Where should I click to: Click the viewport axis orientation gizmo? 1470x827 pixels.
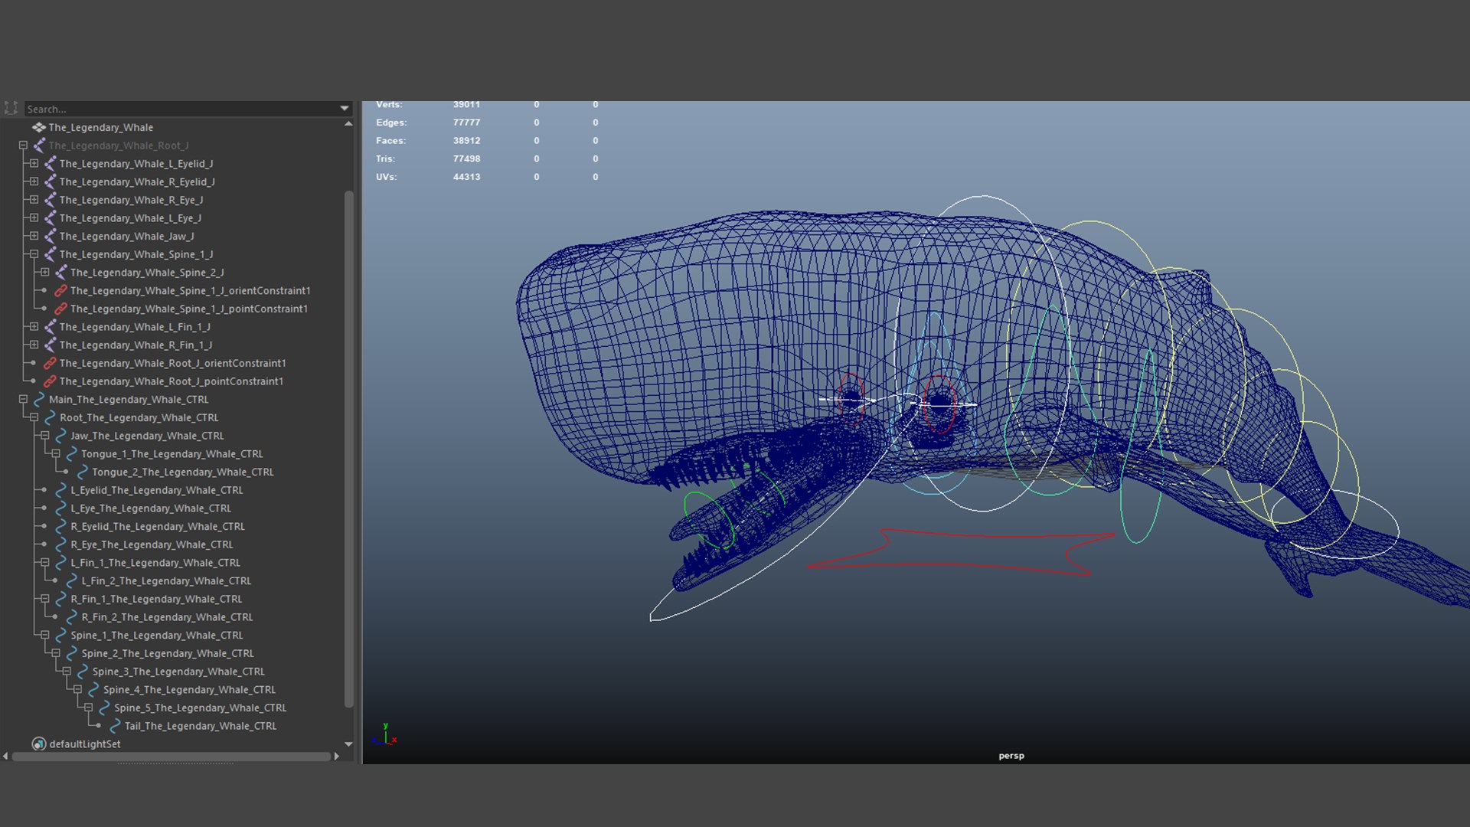(x=384, y=734)
